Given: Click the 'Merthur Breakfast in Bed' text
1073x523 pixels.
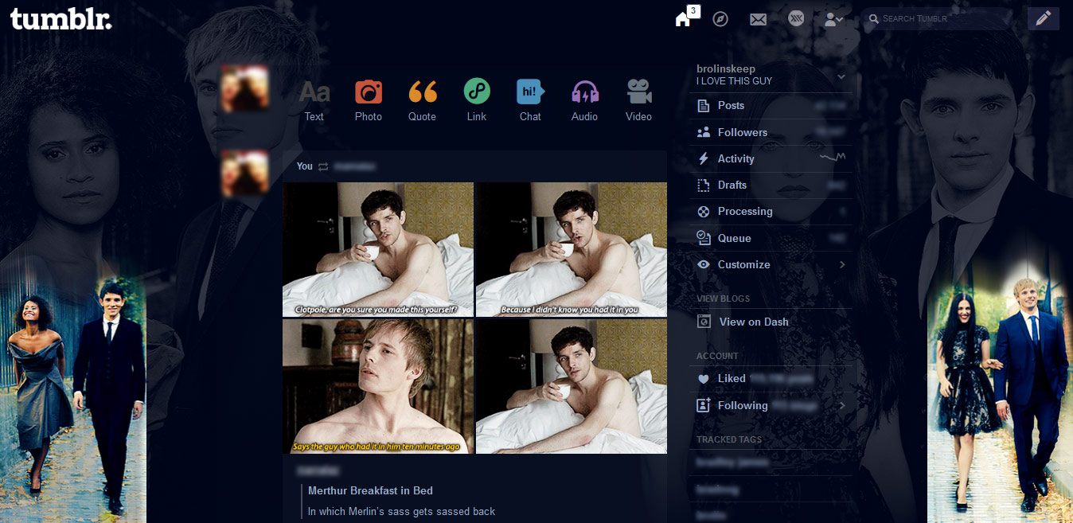Looking at the screenshot, I should pyautogui.click(x=370, y=490).
